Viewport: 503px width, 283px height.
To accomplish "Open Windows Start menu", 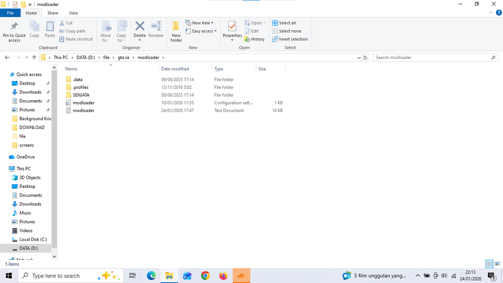I will [9, 276].
